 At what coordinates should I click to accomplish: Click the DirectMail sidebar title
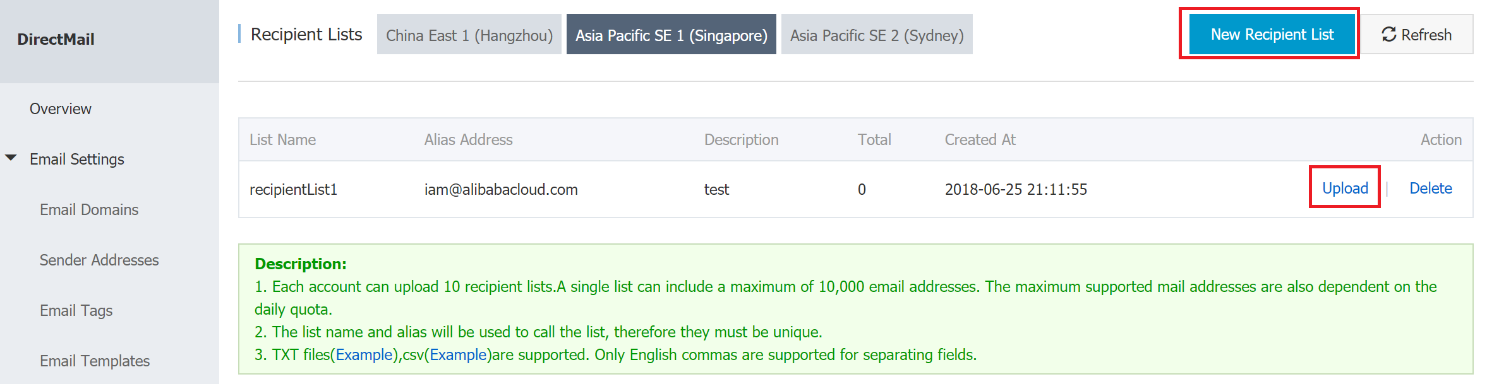click(x=56, y=39)
